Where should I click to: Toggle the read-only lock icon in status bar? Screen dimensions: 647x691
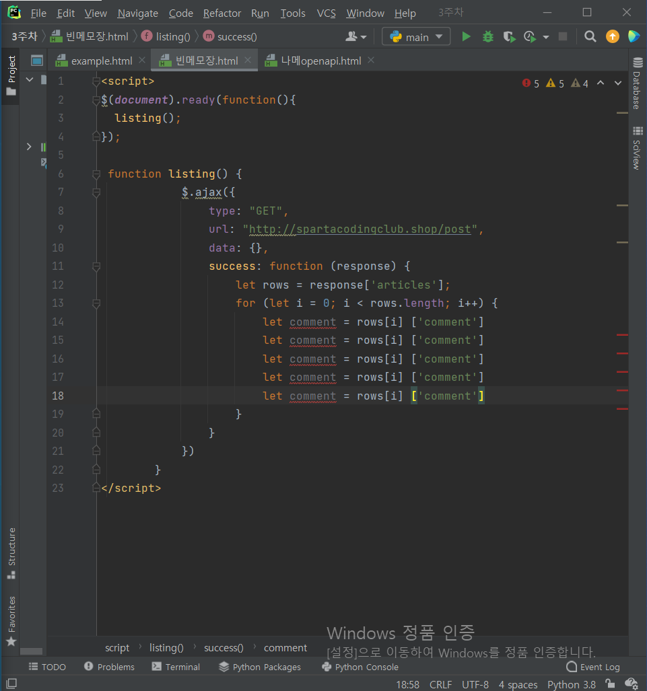(610, 684)
